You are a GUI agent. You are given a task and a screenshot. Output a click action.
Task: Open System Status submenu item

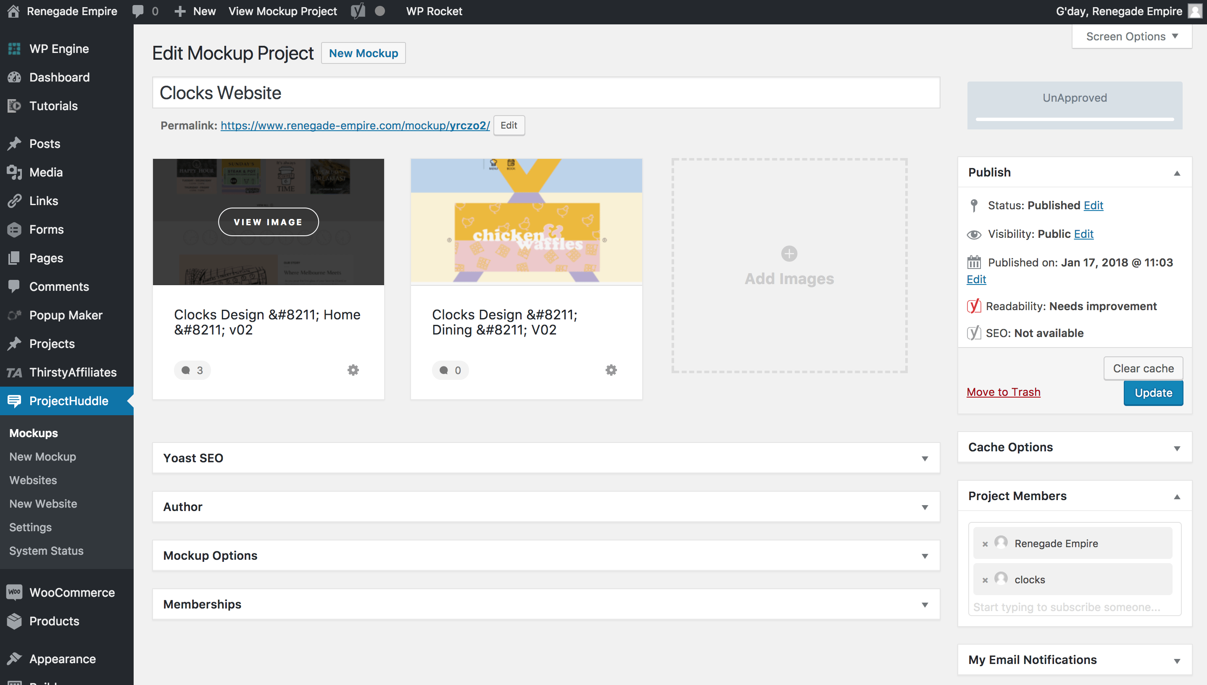(46, 551)
